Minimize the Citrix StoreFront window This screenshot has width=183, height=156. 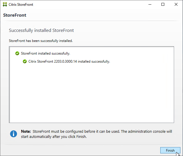click(150, 4)
